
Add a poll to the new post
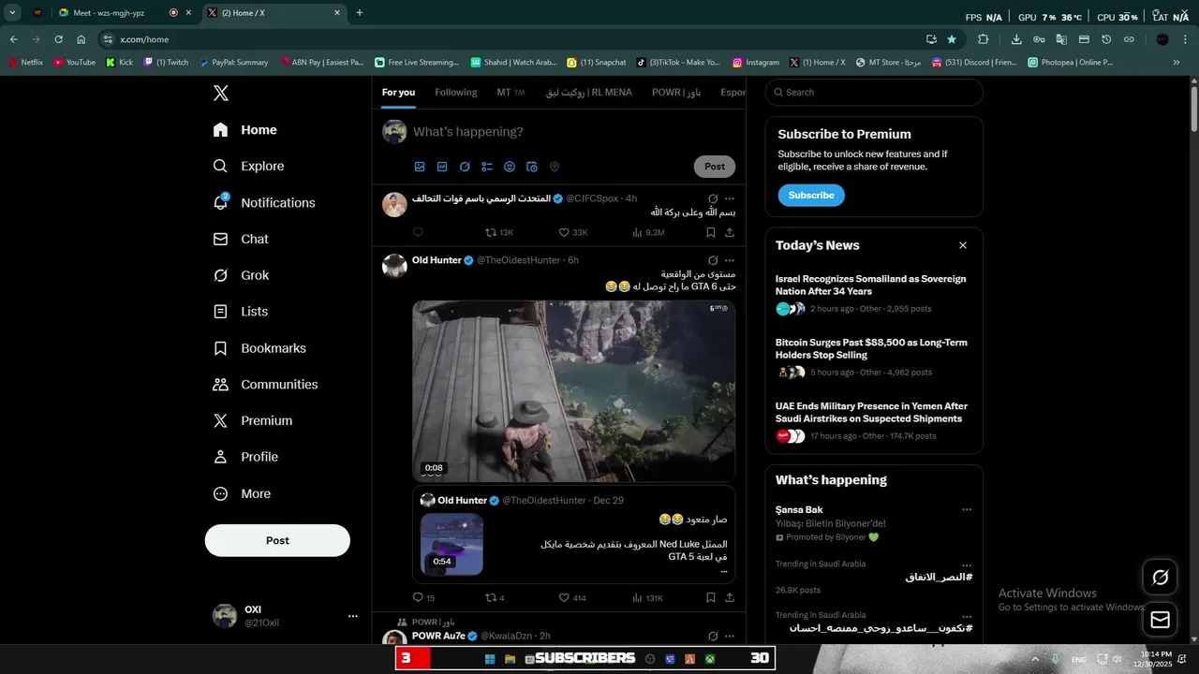point(487,167)
